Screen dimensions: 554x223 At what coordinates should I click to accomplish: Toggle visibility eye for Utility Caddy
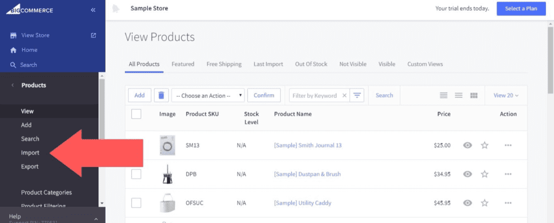tap(467, 203)
